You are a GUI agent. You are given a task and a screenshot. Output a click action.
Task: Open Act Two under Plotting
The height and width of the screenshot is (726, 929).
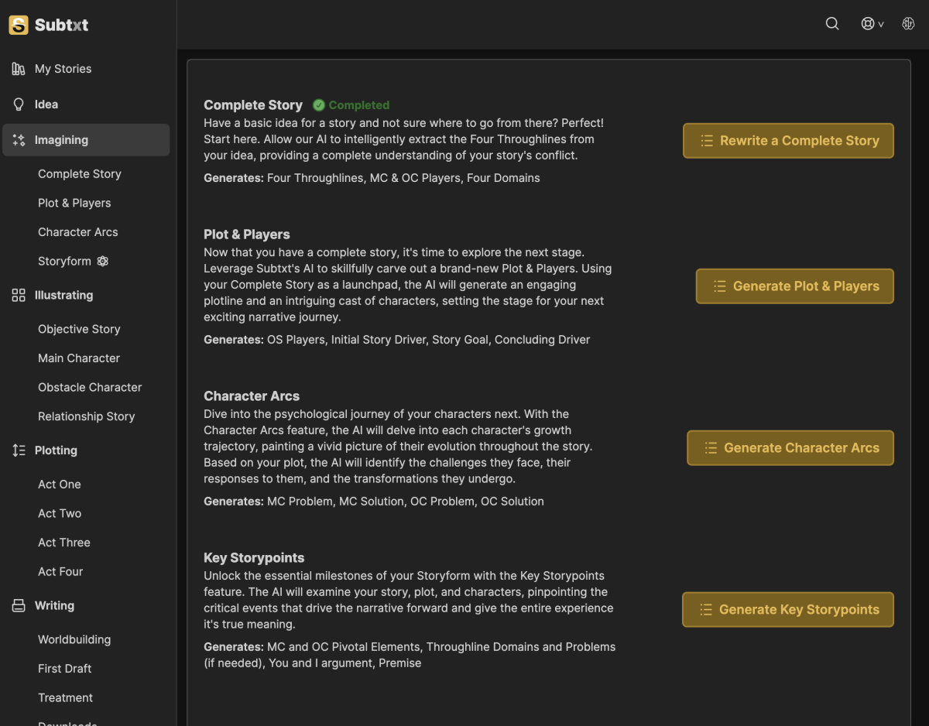[60, 513]
